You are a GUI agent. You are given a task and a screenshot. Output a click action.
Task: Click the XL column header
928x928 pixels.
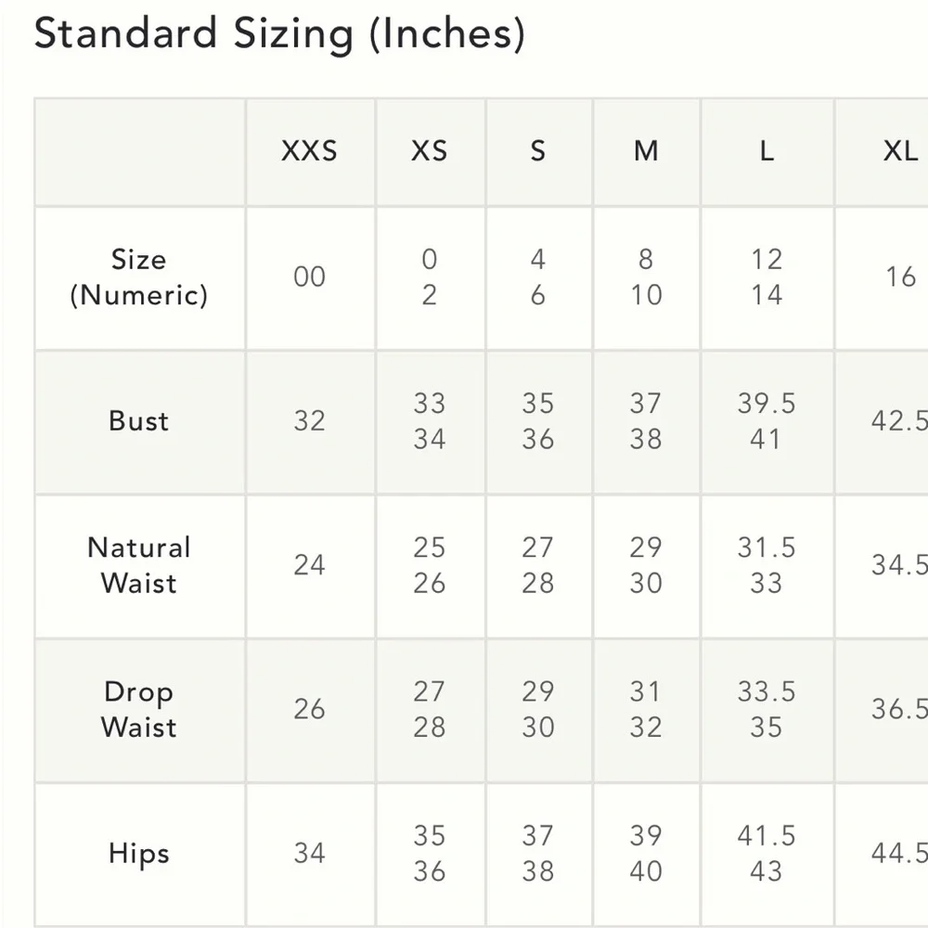(899, 151)
